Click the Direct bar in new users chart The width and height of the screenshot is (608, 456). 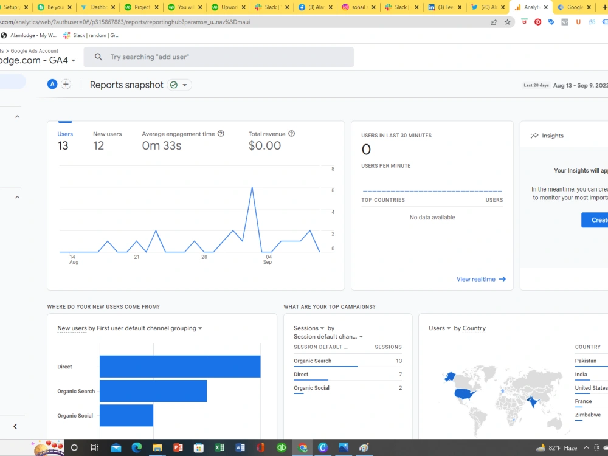point(180,367)
